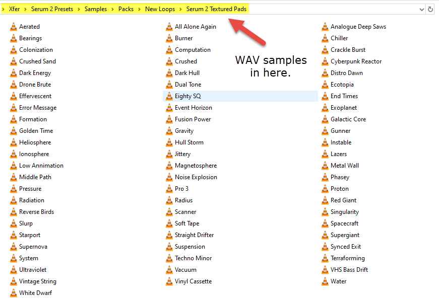Viewport: 439px width, 302px height.
Task: Expand the chevron after Packs in path
Action: (x=140, y=9)
